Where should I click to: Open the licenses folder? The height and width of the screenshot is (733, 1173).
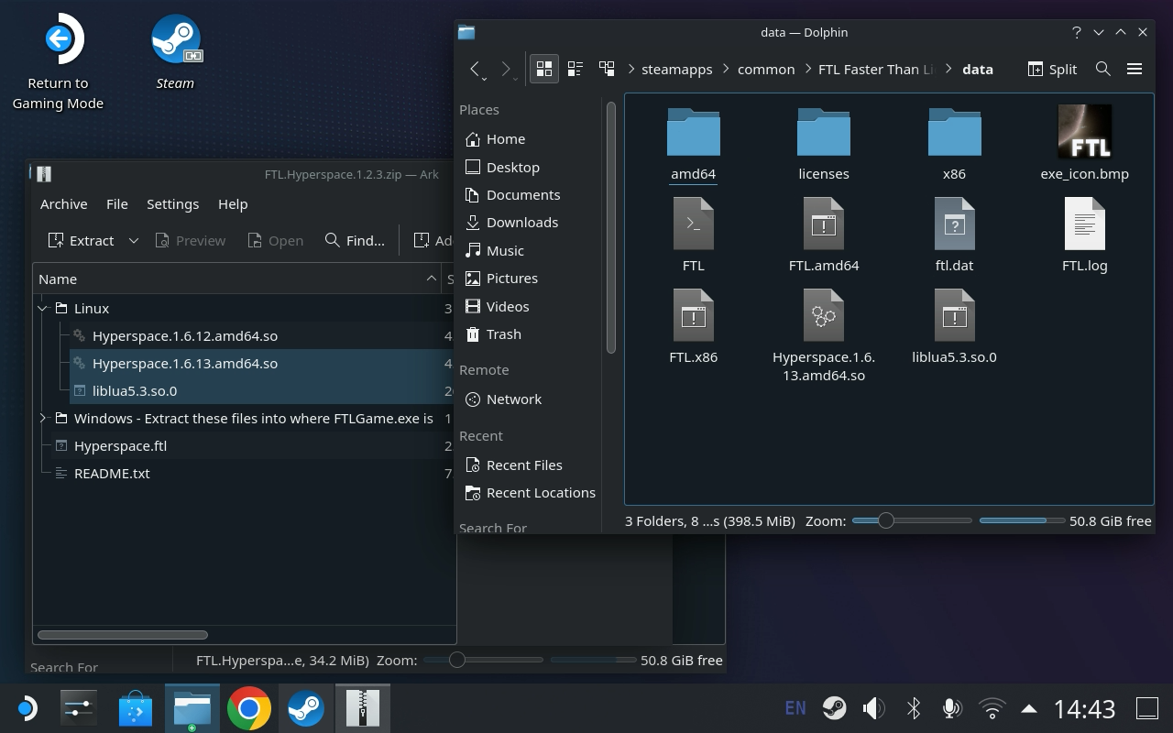[x=824, y=145]
